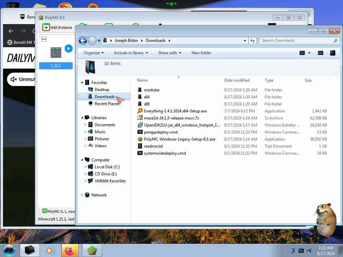This screenshot has width=343, height=257.
Task: Expand the Pictures library node
Action: click(85, 139)
